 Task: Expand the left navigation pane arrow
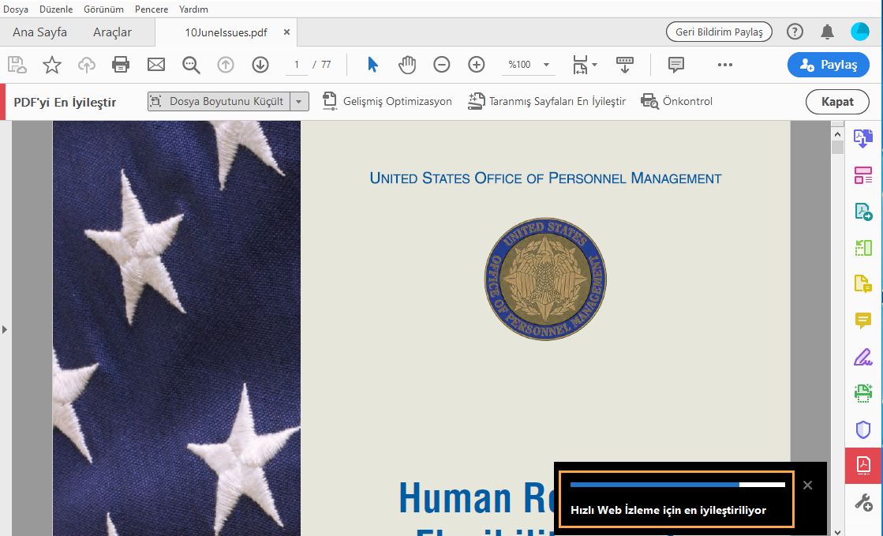6,329
